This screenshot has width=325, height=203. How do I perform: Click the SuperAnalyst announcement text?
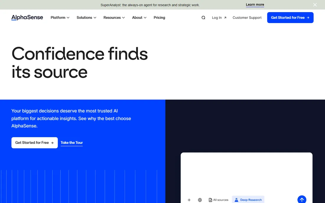tap(150, 5)
